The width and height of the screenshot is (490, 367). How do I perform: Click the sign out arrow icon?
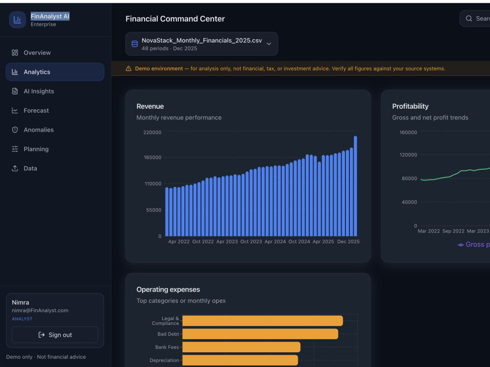[x=41, y=335]
